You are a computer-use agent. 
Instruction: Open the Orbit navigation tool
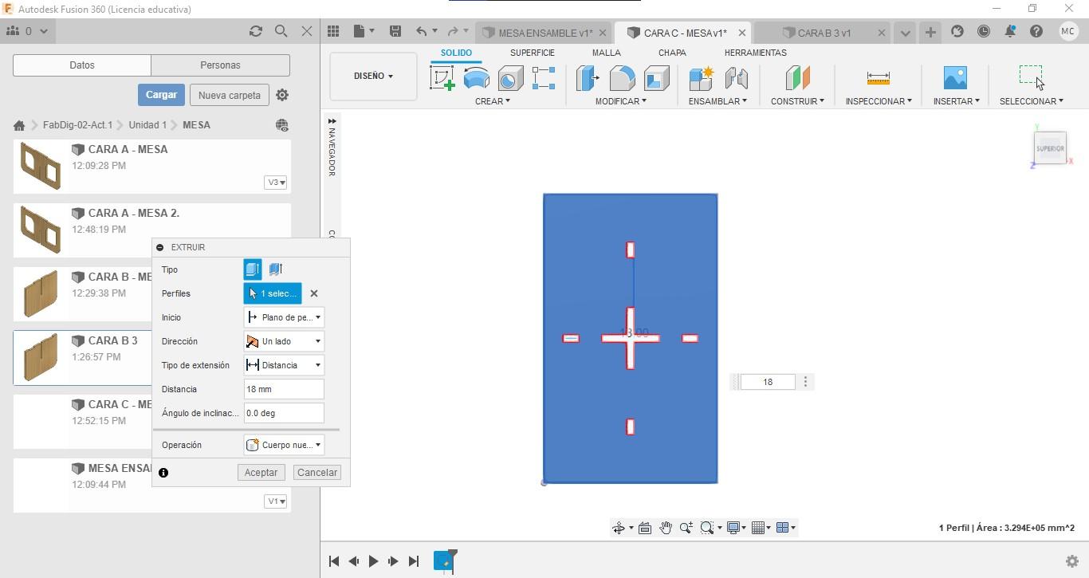tap(618, 528)
